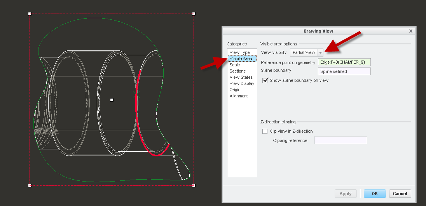Open the Scale category
Viewport: 426px width, 206px height.
tap(235, 65)
